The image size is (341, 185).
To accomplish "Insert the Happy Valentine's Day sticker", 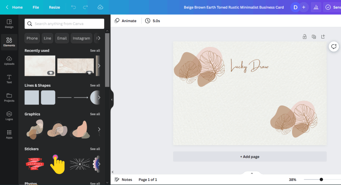I will 35,164.
